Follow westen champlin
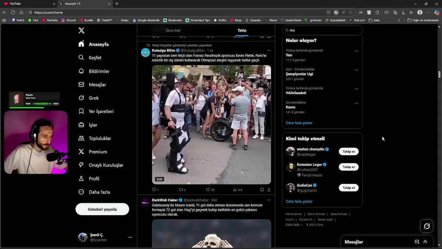442x249 pixels. tap(349, 151)
